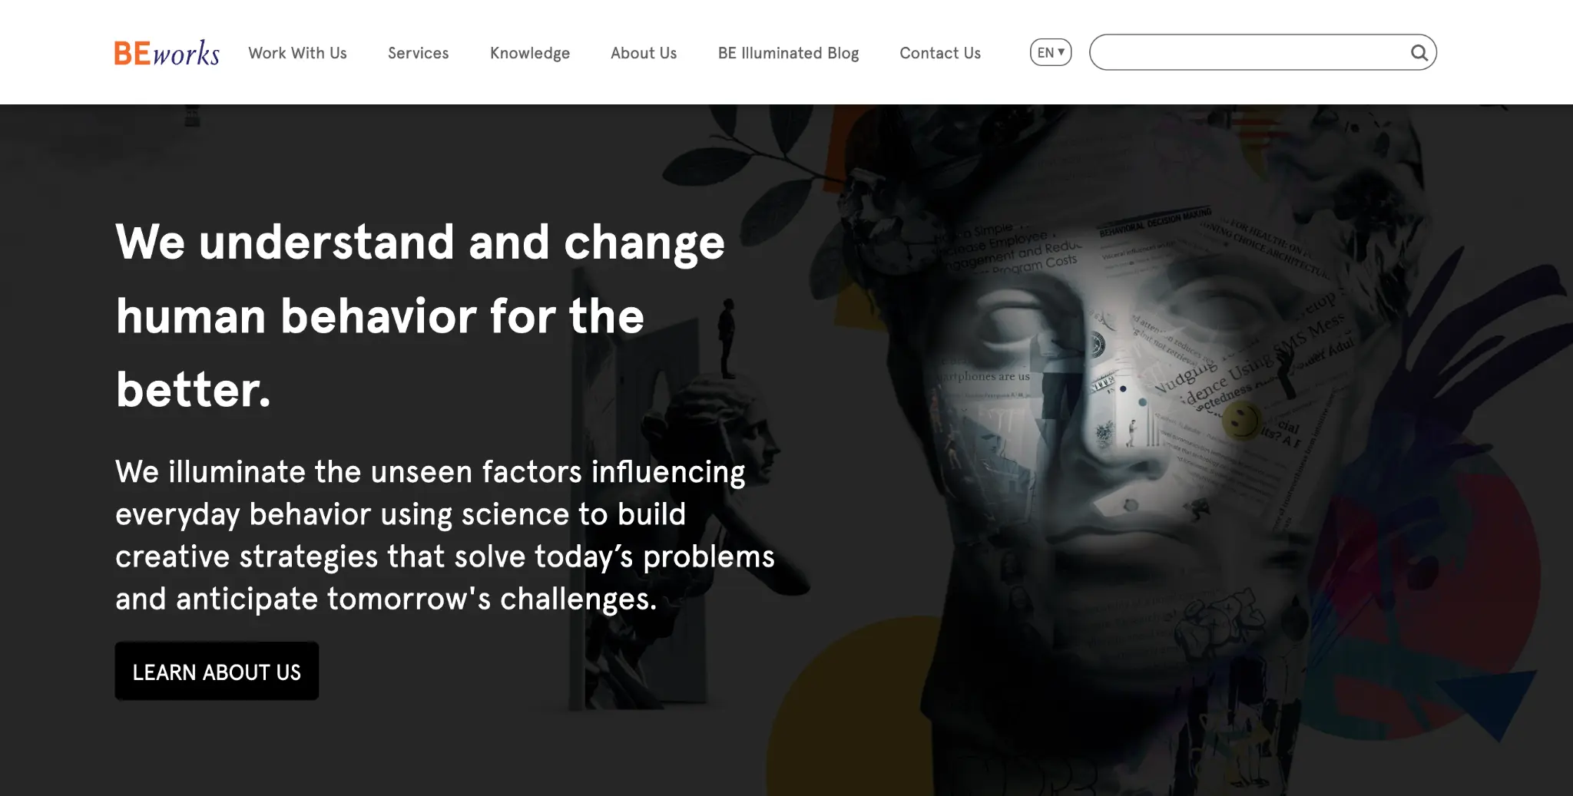Click the headline "We understand and change"
The width and height of the screenshot is (1573, 796).
(x=420, y=243)
